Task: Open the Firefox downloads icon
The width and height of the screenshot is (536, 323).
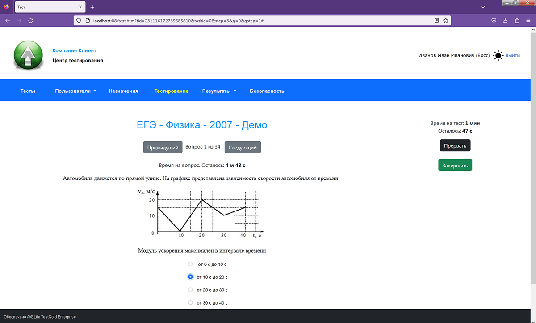Action: 505,21
